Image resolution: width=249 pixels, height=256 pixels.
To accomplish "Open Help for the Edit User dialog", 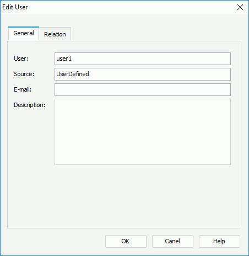I will (x=219, y=241).
